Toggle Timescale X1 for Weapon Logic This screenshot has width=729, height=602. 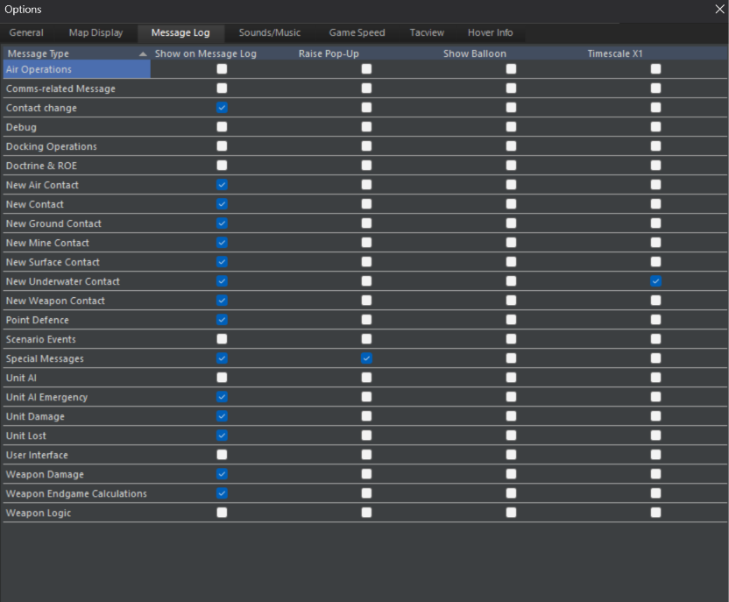click(655, 513)
